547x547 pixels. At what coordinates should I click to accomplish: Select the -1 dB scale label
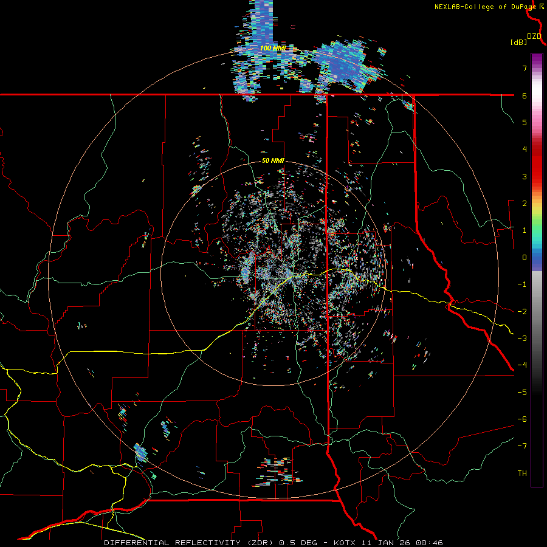pos(522,284)
